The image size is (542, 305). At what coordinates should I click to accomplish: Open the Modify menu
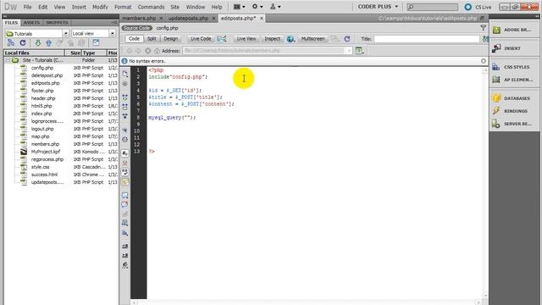click(100, 7)
